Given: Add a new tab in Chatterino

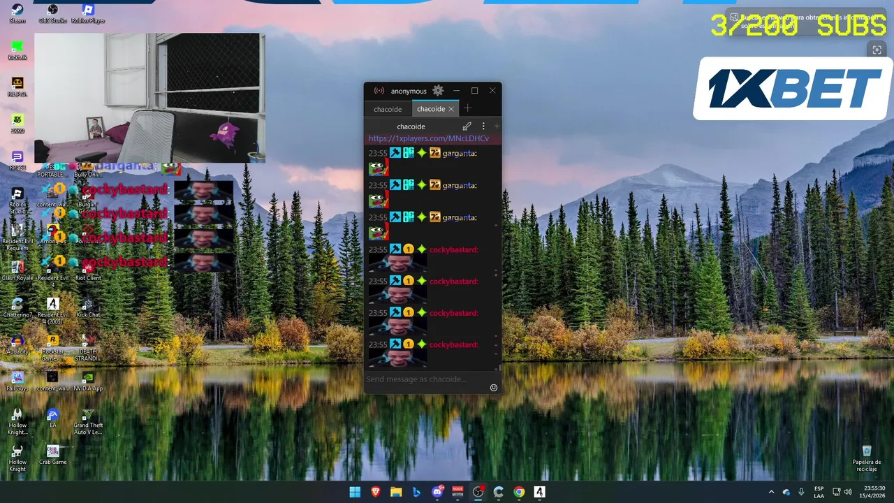Looking at the screenshot, I should tap(468, 108).
